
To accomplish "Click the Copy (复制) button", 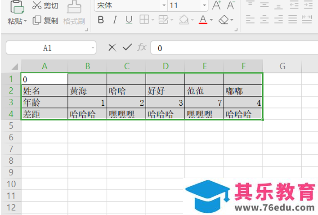I will [45, 21].
